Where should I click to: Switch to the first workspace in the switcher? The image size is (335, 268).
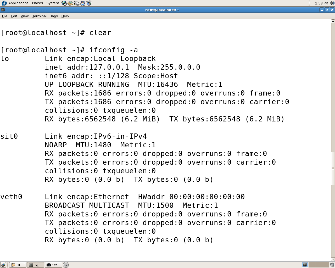pyautogui.click(x=305, y=265)
